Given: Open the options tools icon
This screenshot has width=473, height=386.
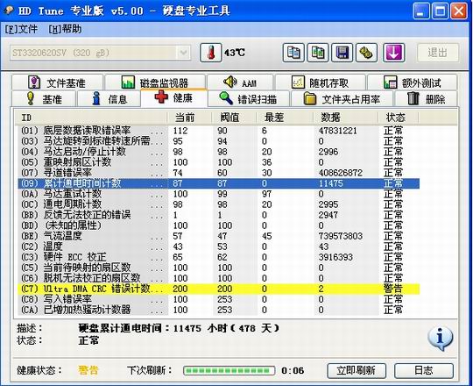Looking at the screenshot, I should click(x=366, y=53).
